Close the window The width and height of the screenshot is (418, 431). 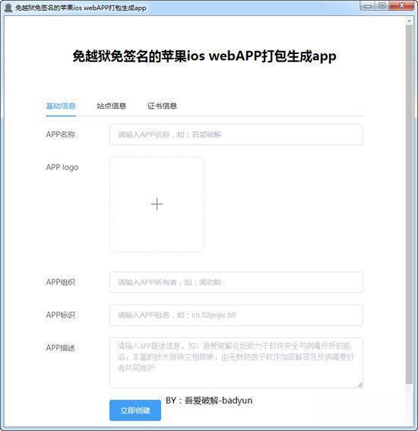pos(401,6)
